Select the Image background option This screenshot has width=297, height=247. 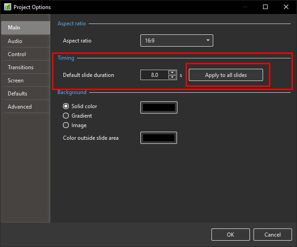(x=66, y=125)
